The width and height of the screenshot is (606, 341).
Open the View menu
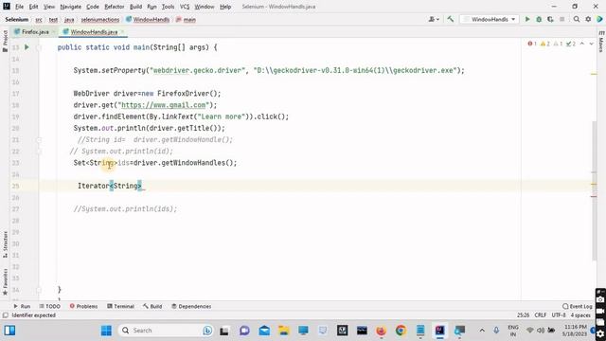tap(48, 7)
